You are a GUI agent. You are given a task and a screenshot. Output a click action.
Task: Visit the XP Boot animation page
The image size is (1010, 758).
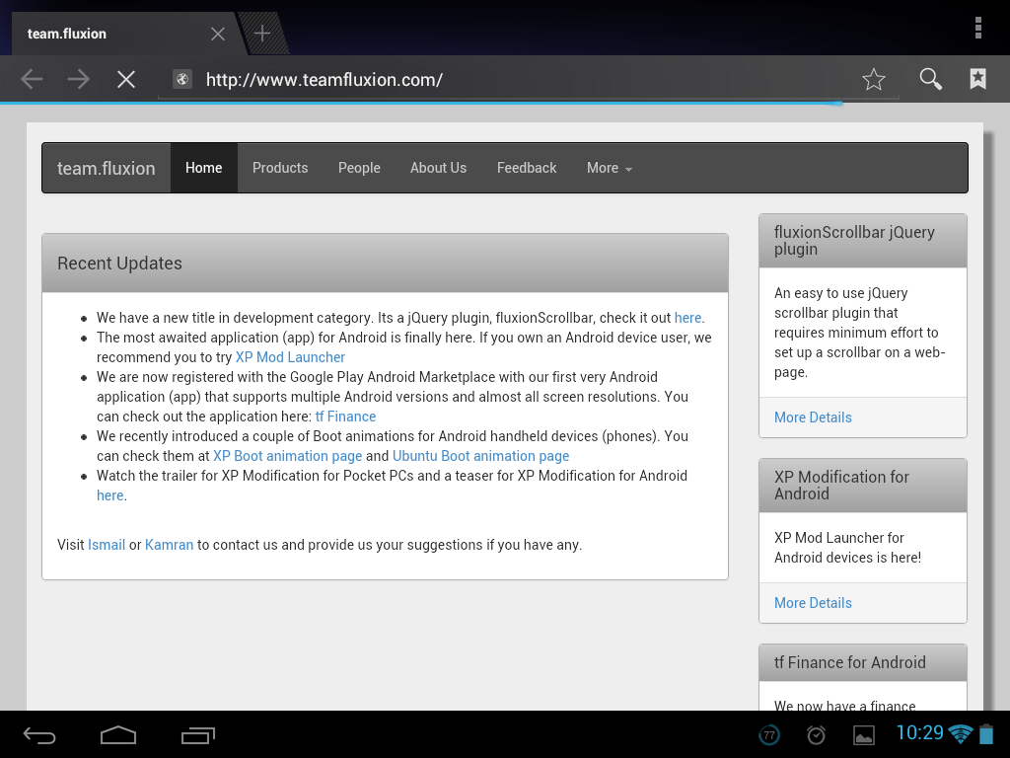287,456
